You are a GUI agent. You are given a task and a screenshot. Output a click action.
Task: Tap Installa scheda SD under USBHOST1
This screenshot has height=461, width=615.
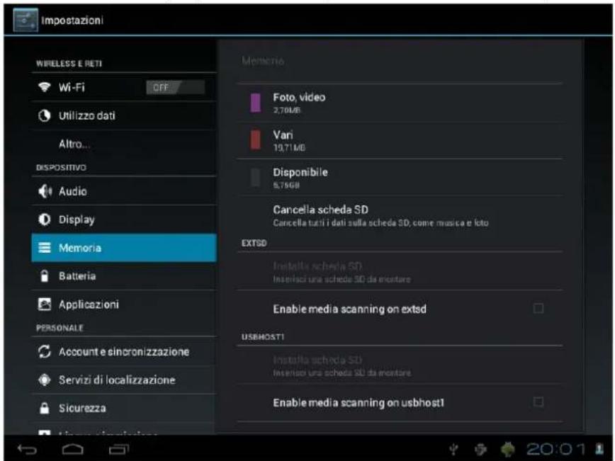point(400,365)
